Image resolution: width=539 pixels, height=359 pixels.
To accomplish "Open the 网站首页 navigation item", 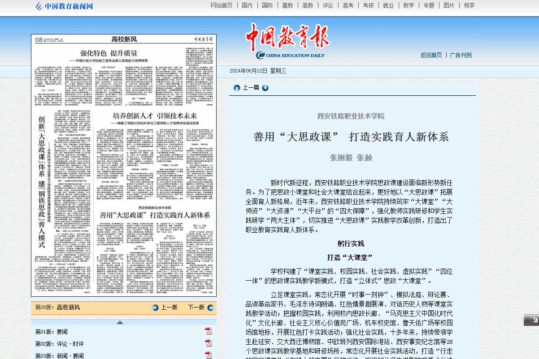I will [x=222, y=5].
